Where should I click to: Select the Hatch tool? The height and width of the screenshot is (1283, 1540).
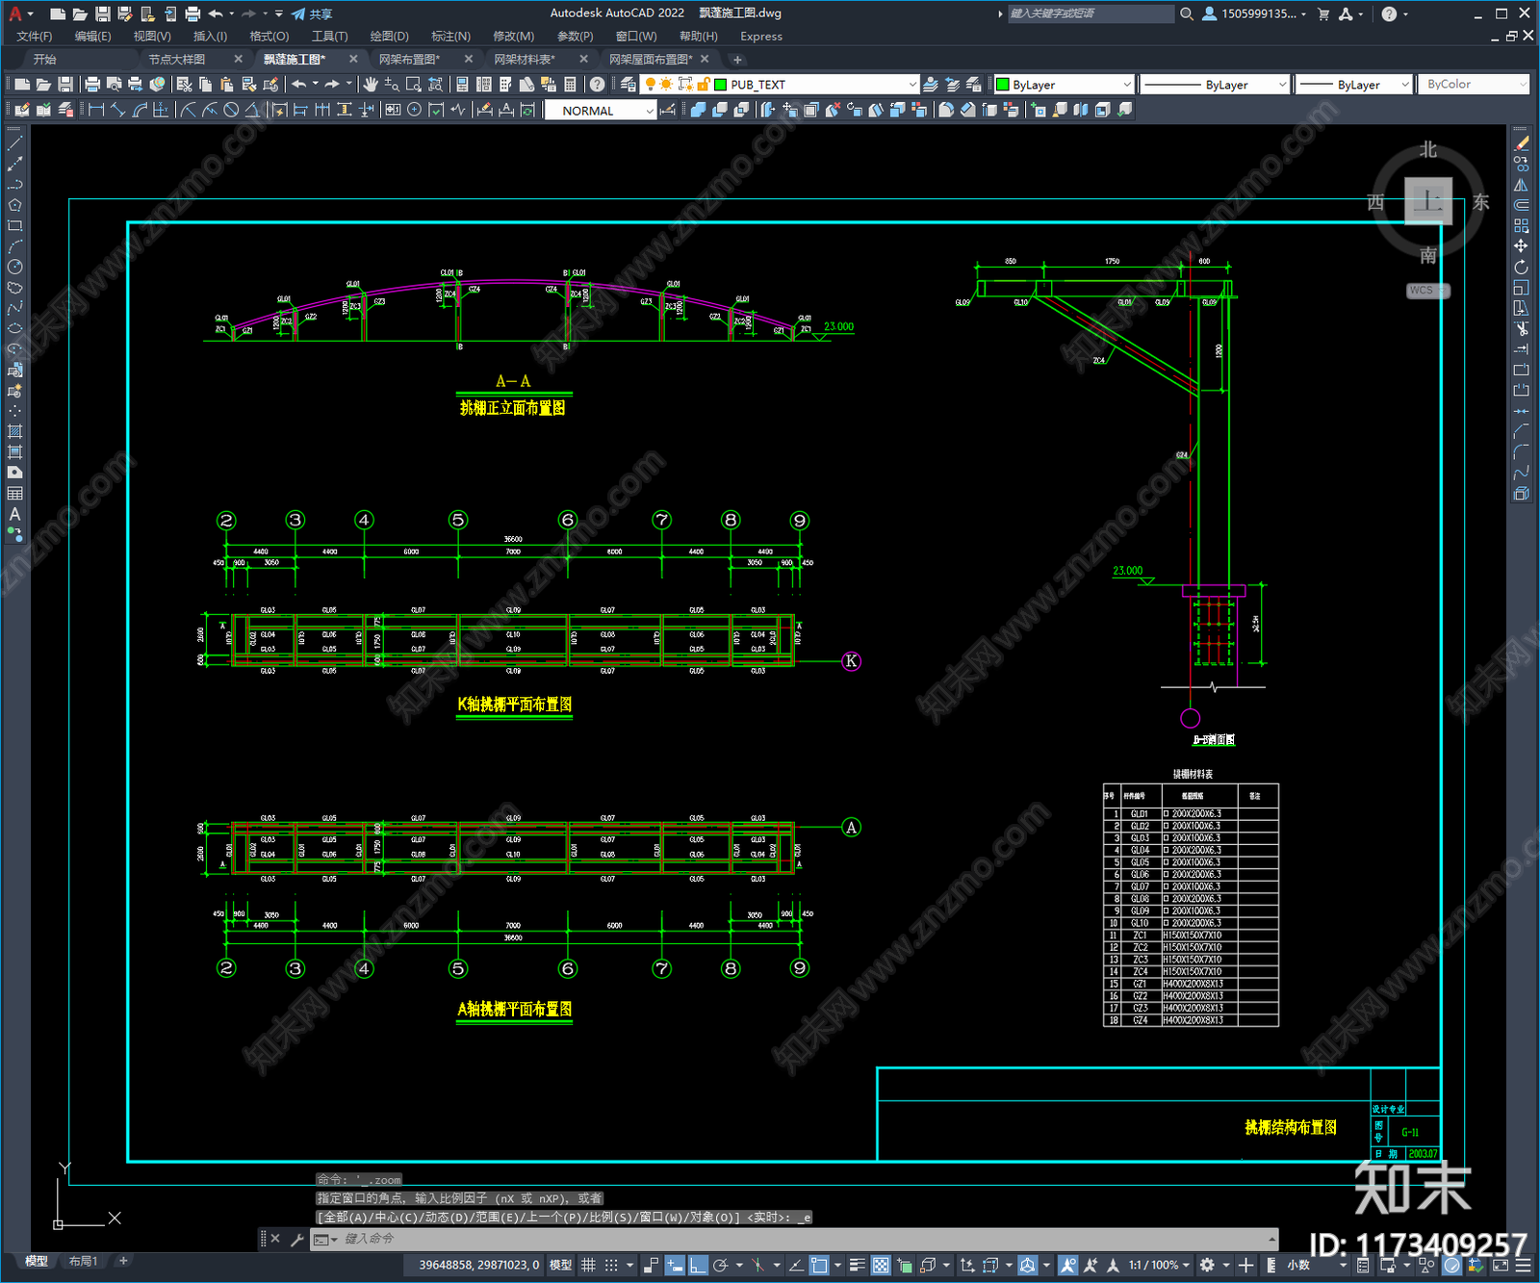[14, 431]
